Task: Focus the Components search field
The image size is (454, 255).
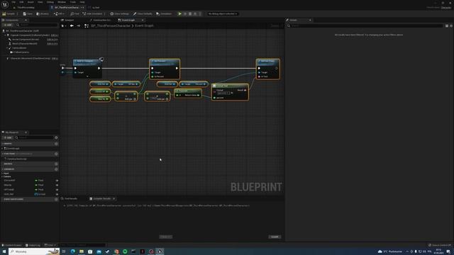Action: coord(37,25)
